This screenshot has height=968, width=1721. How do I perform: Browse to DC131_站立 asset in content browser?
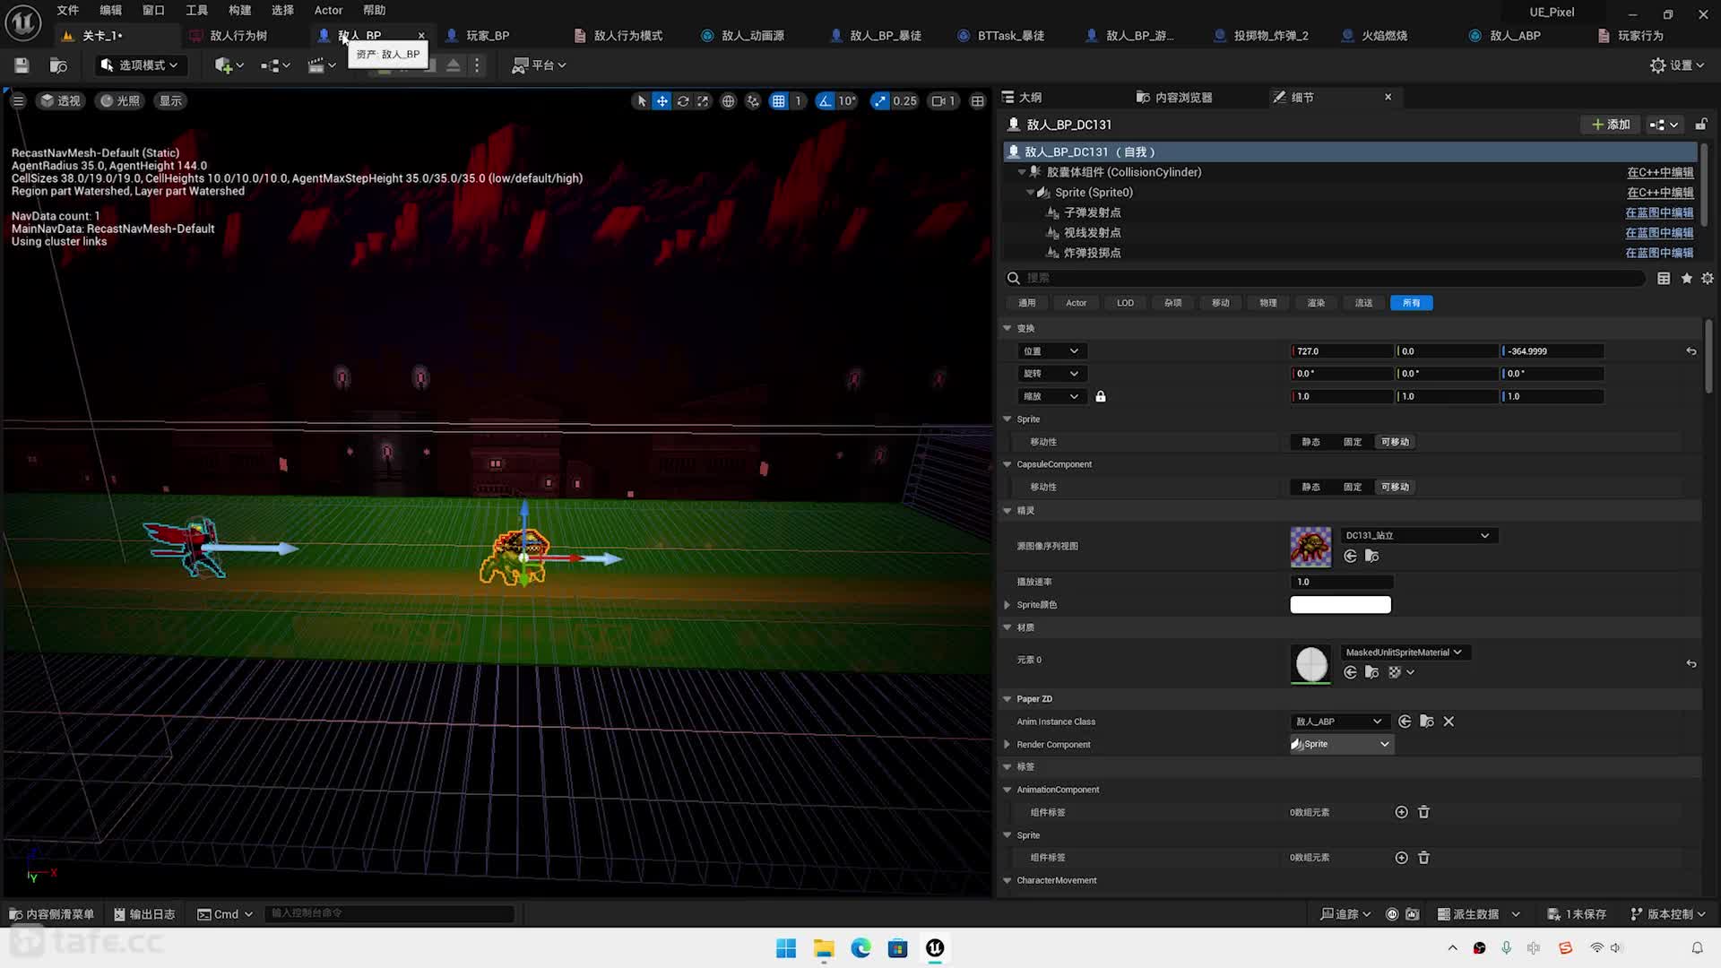pyautogui.click(x=1371, y=557)
